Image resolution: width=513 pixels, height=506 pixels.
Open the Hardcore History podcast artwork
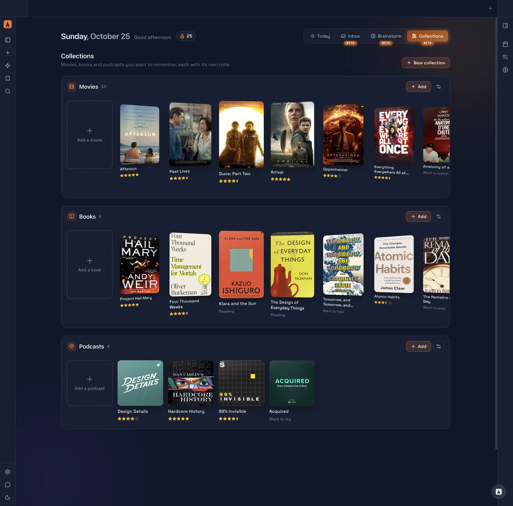click(x=191, y=383)
